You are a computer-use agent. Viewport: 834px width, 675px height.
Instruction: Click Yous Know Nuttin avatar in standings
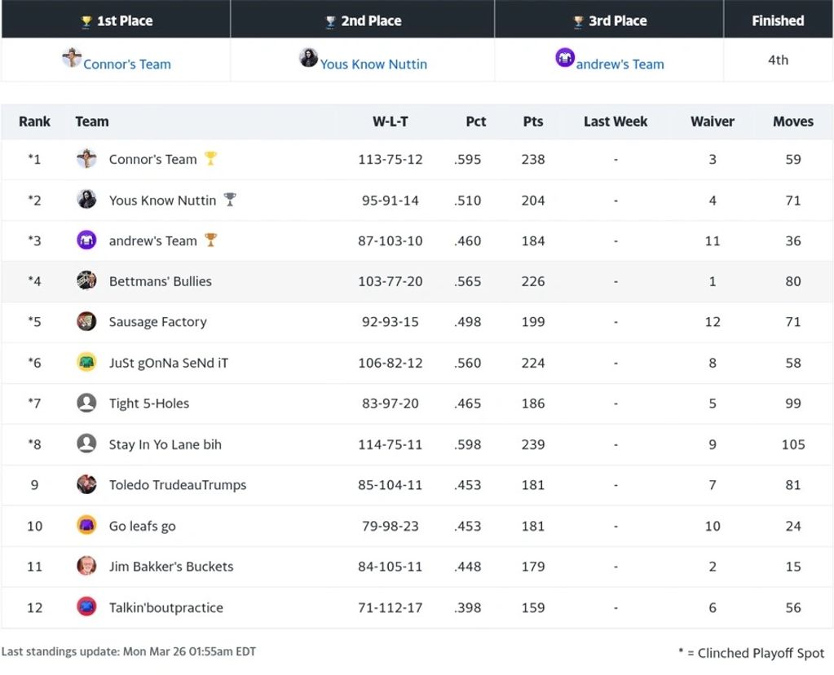pos(86,200)
